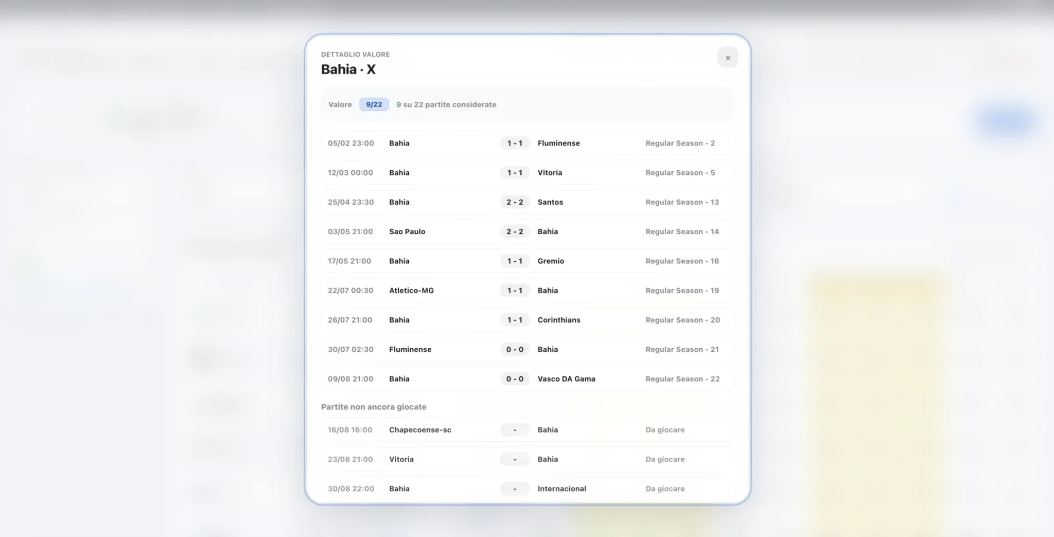This screenshot has height=537, width=1054.
Task: Click the 'Bahia · X' dialog title
Action: coord(348,69)
